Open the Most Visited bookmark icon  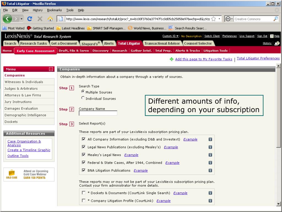[x=5, y=28]
